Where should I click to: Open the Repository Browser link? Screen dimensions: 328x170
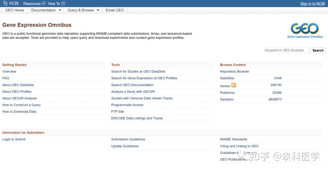[x=234, y=72]
